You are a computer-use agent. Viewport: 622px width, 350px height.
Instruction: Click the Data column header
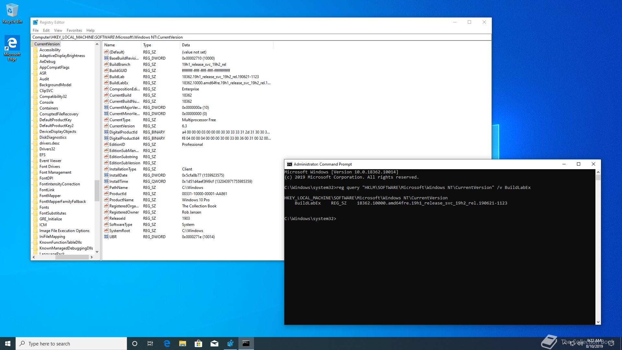226,45
